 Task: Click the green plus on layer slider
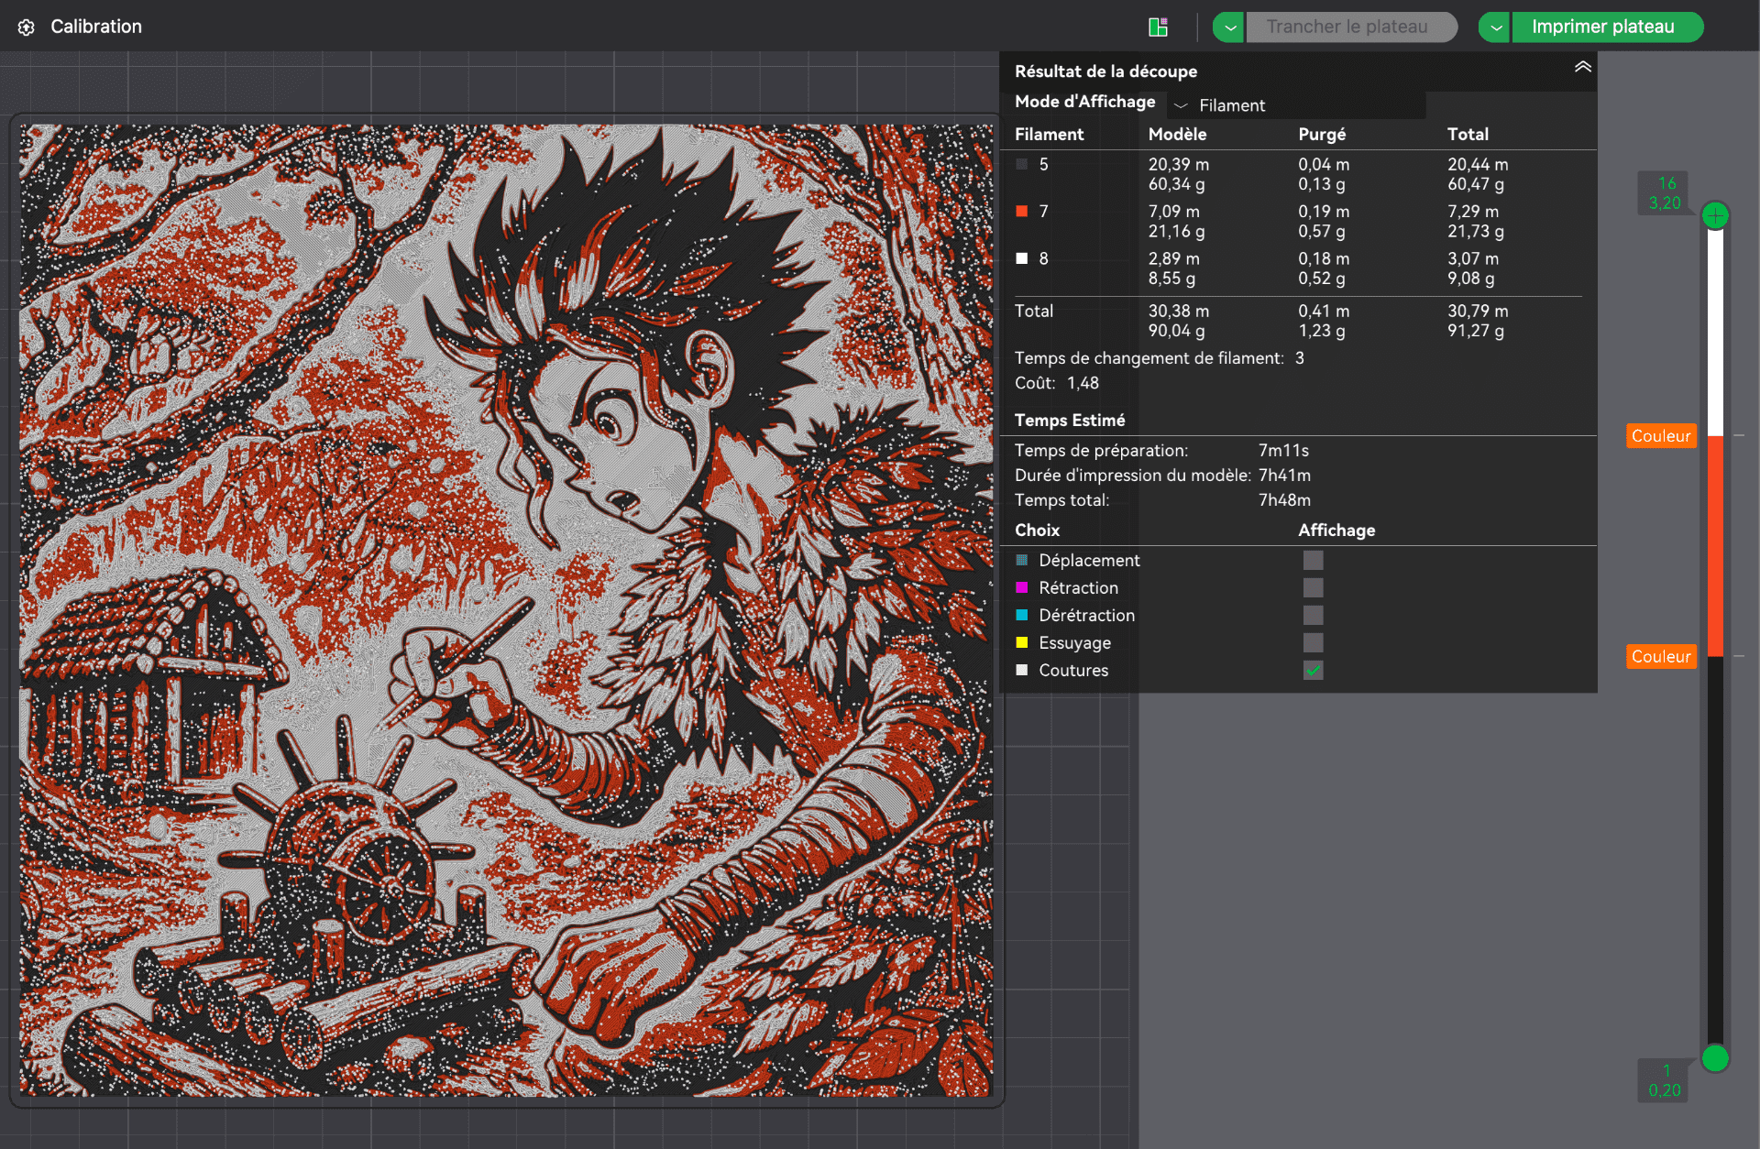coord(1715,216)
